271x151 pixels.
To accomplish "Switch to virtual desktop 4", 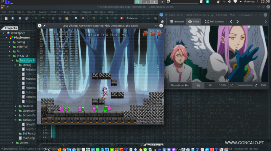I will coord(162,2).
